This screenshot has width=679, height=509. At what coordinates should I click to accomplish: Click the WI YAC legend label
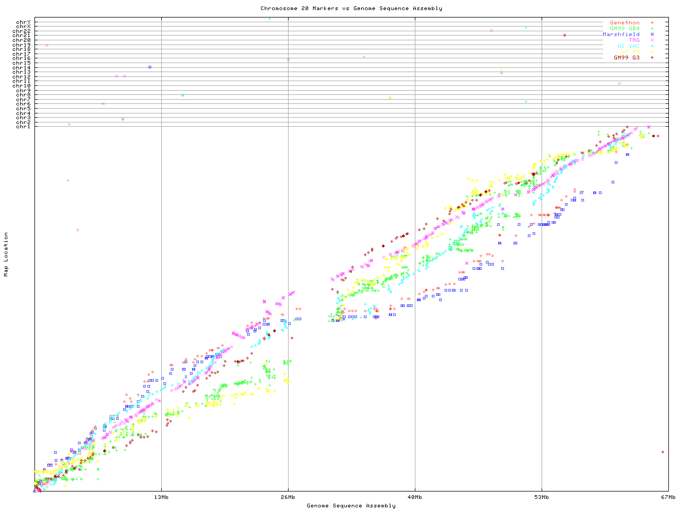(628, 46)
